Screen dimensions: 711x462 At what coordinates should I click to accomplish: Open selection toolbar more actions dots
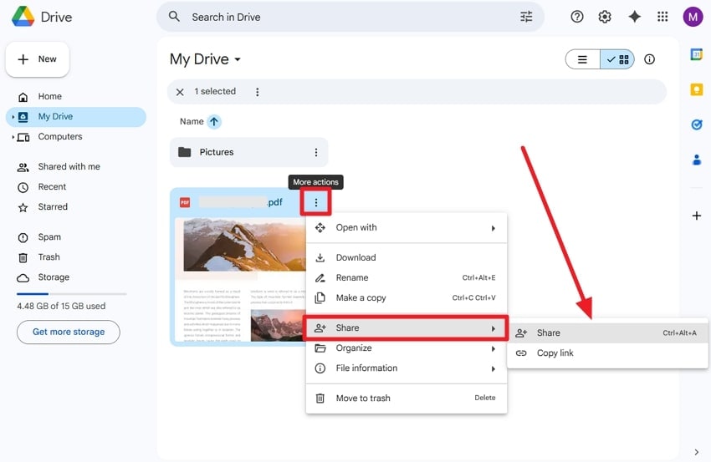(257, 92)
